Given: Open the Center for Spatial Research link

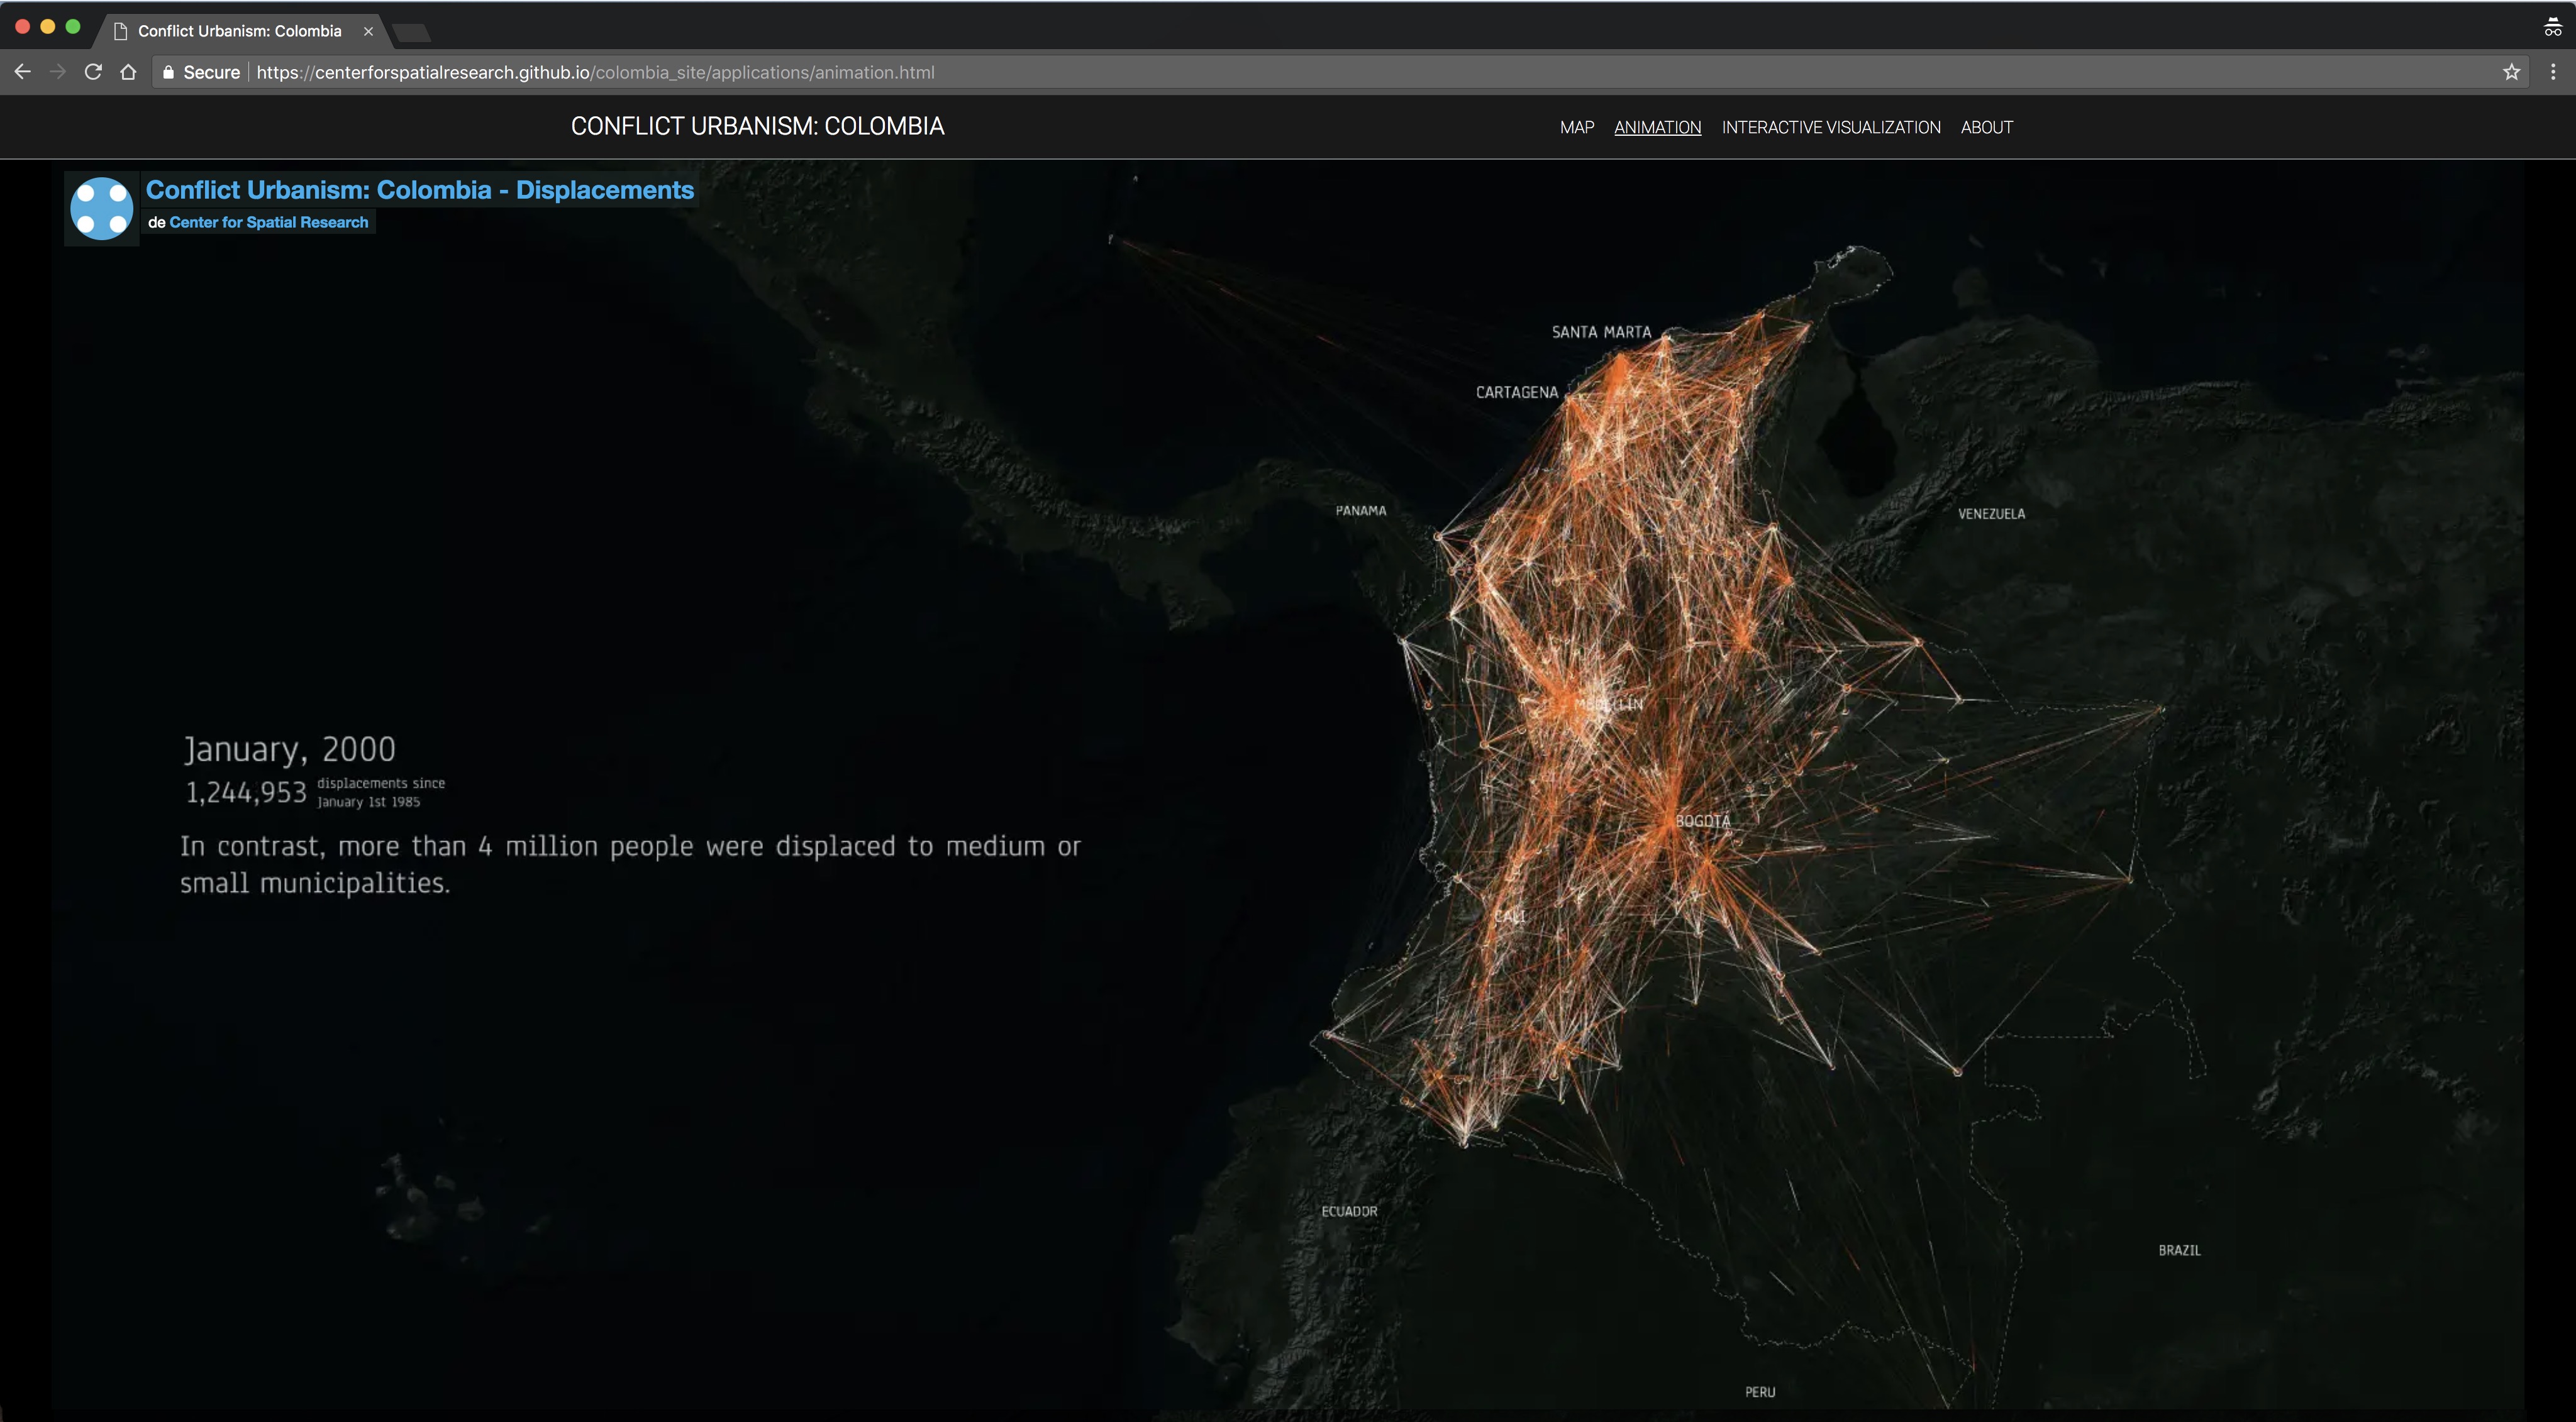Looking at the screenshot, I should click(268, 222).
